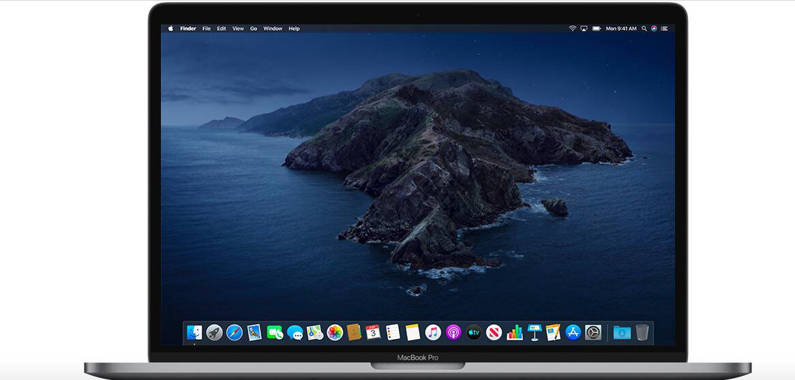Open the Apple menu
The height and width of the screenshot is (380, 795).
170,29
